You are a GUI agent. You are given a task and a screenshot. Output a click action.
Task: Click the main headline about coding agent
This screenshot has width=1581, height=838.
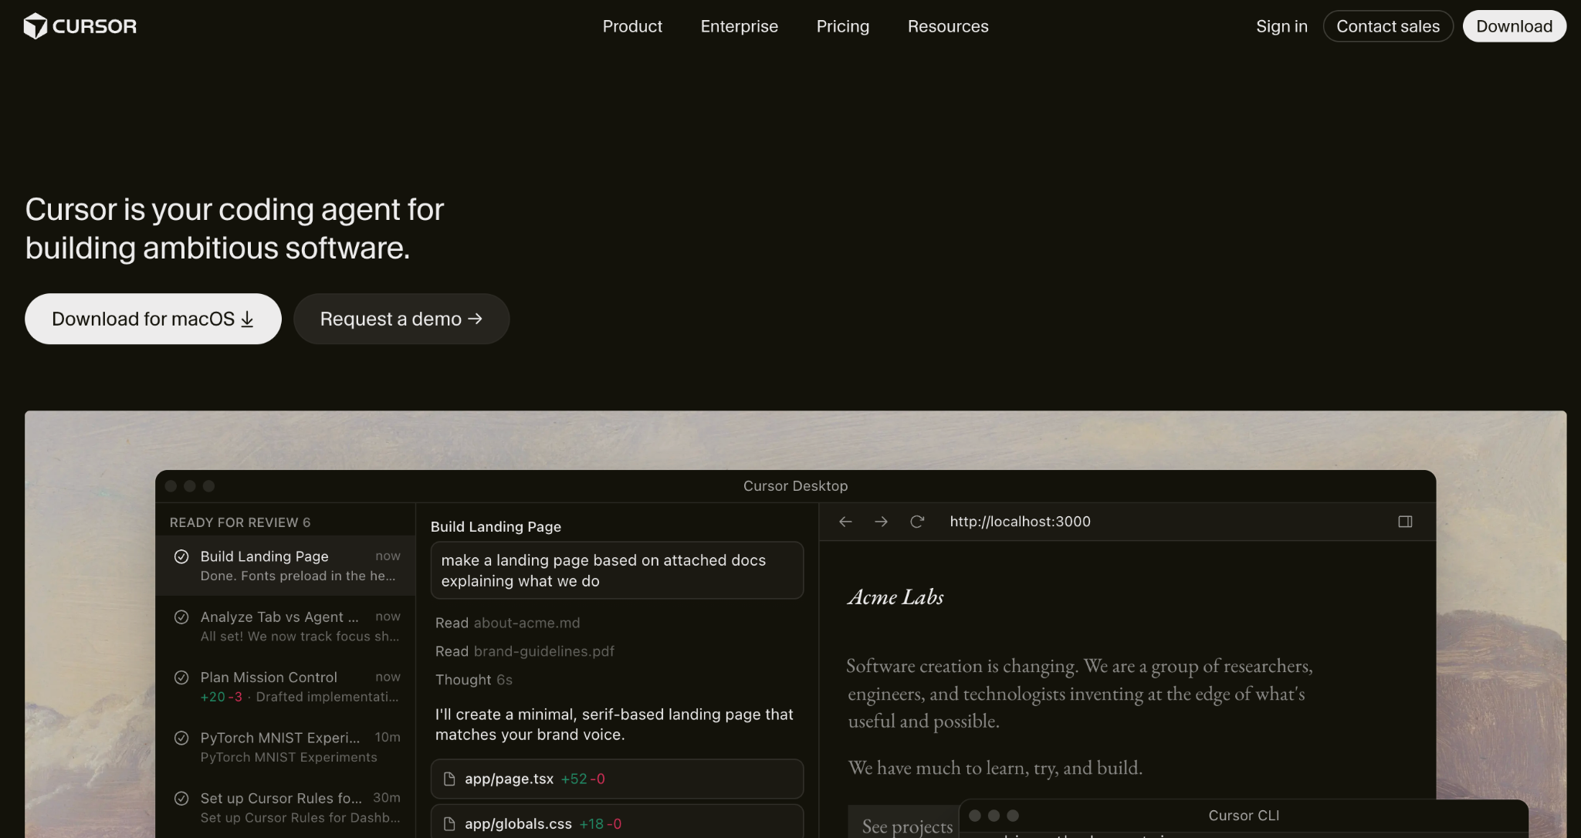point(235,228)
